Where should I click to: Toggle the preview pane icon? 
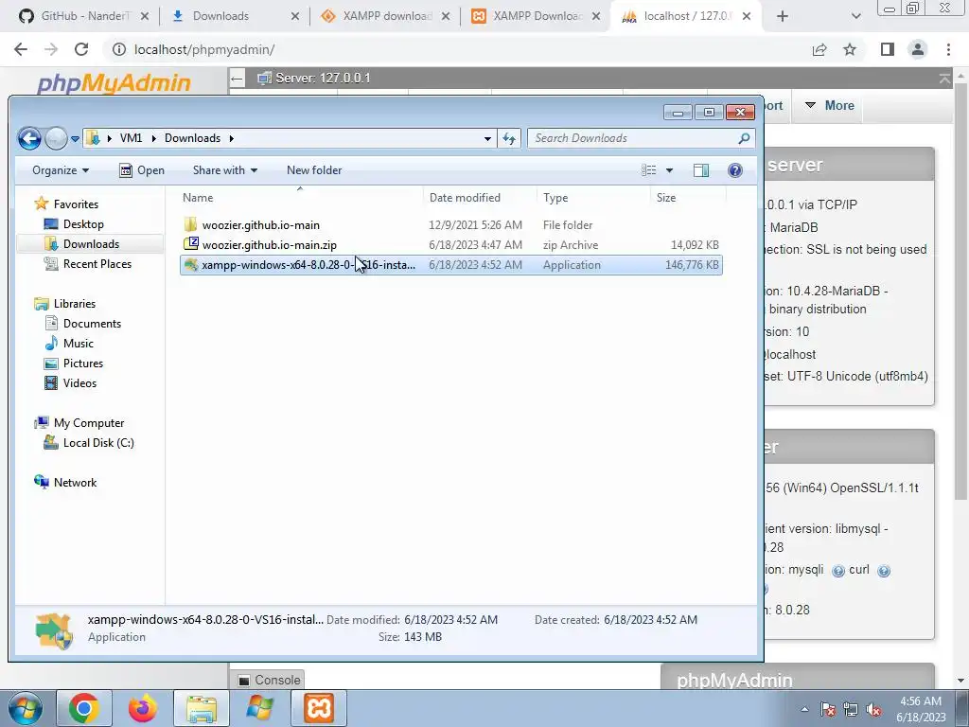pyautogui.click(x=701, y=170)
